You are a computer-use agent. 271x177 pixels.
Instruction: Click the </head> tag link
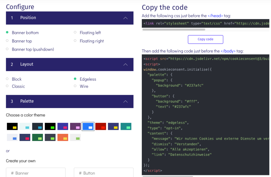[215, 16]
